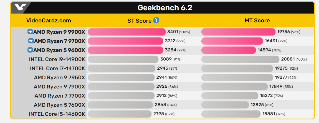Select the MT Score column header
This screenshot has height=123, width=319.
257,21
